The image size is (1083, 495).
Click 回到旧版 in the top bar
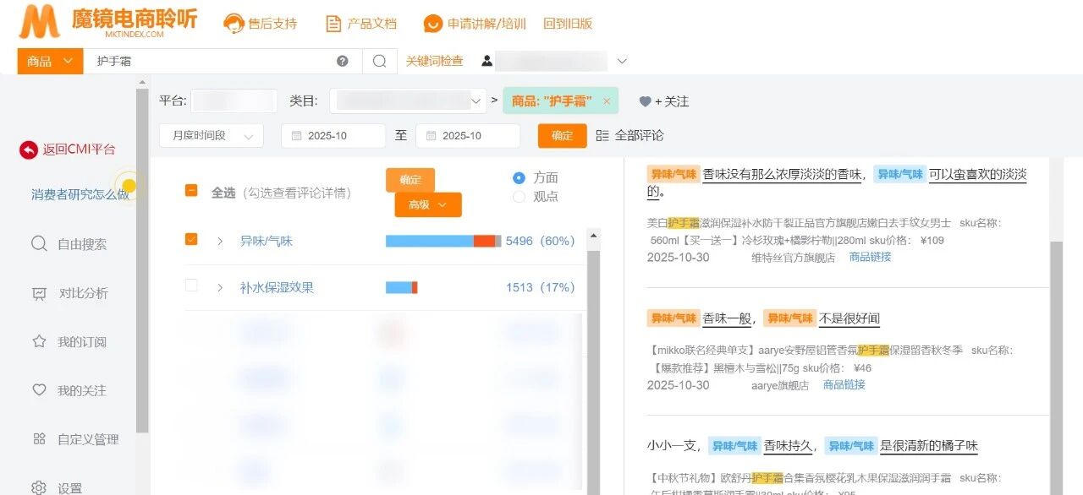click(567, 24)
